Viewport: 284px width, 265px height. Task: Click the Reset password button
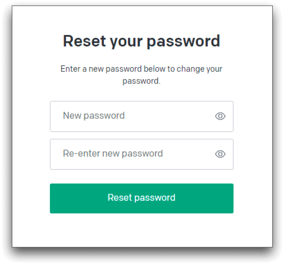(142, 198)
